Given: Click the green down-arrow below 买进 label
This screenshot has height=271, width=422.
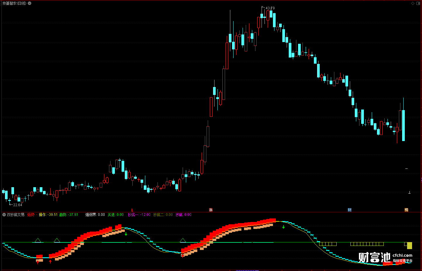Looking at the screenshot, I should 126,234.
